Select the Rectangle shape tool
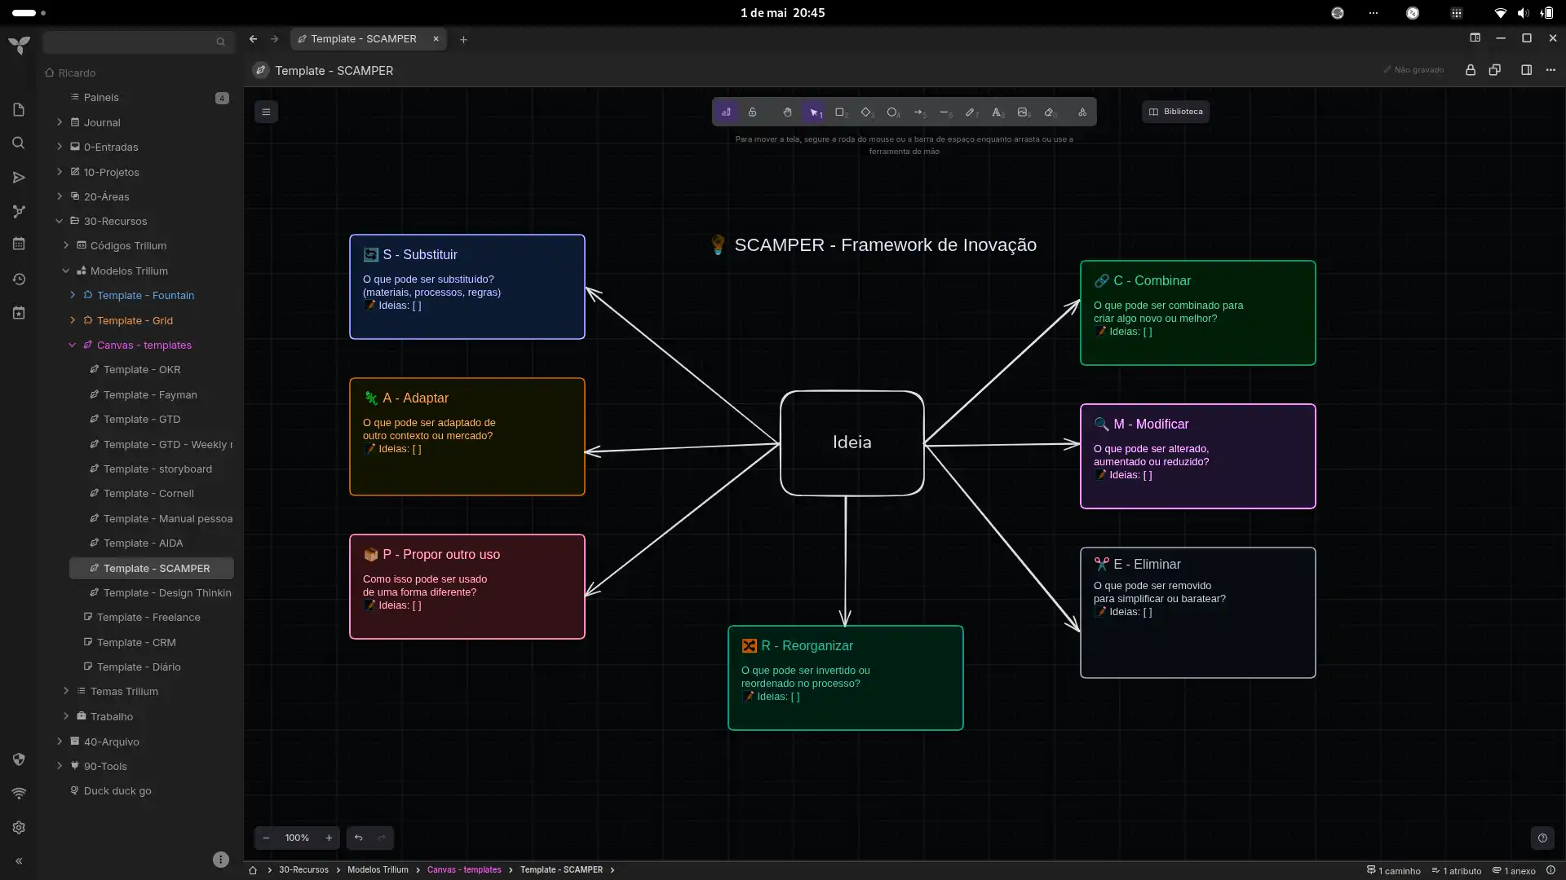 coord(840,112)
